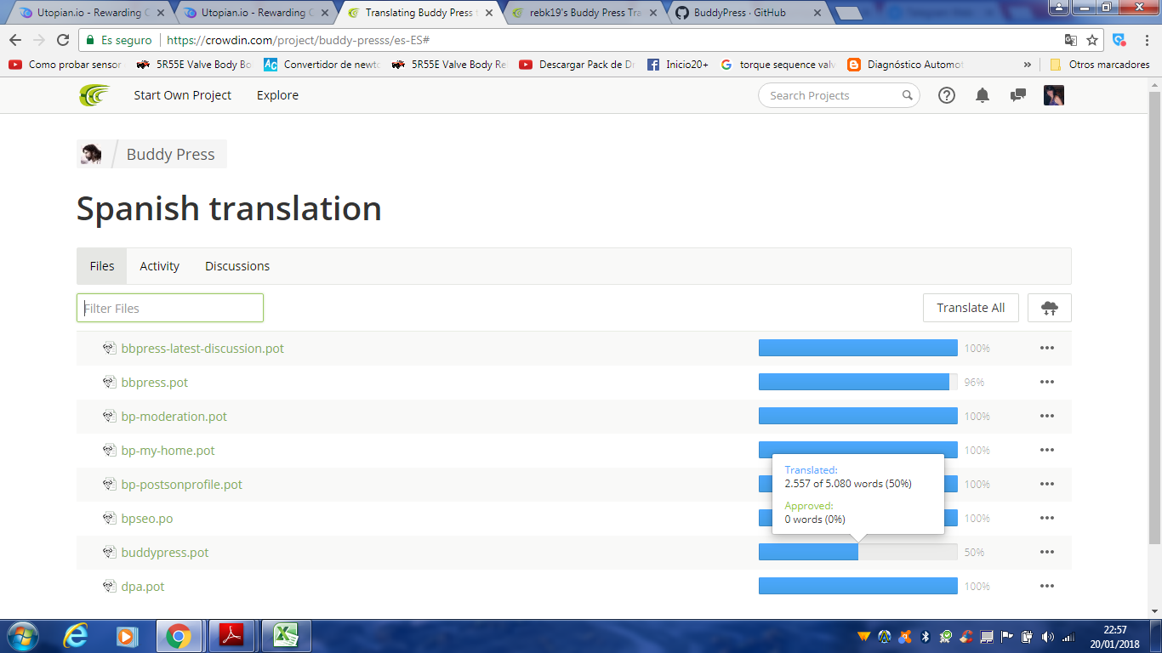Click file icon beside bp-postsonprofile.pot
Screen dimensions: 1162x653
[x=109, y=484]
